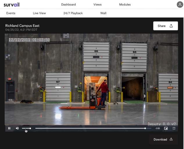Click the Survail logo
This screenshot has height=149, width=184.
(x=11, y=5)
